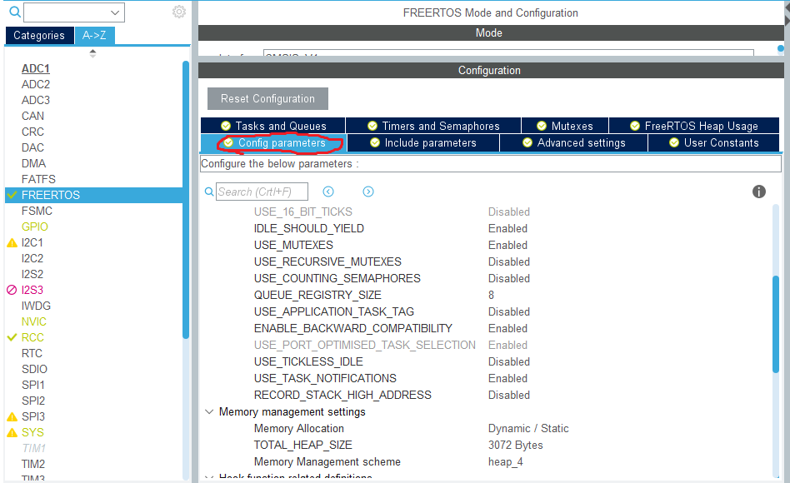Select GPIO in the peripheral list
Viewport: 790px width, 483px height.
(35, 227)
